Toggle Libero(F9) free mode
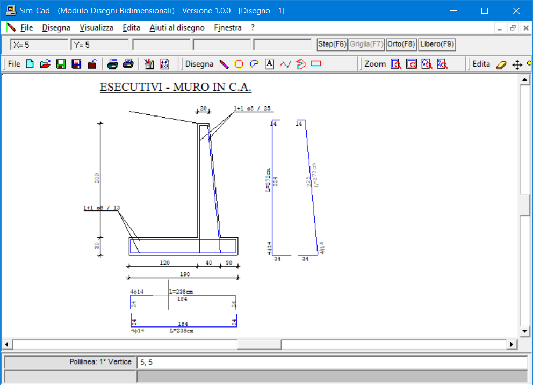 [437, 44]
